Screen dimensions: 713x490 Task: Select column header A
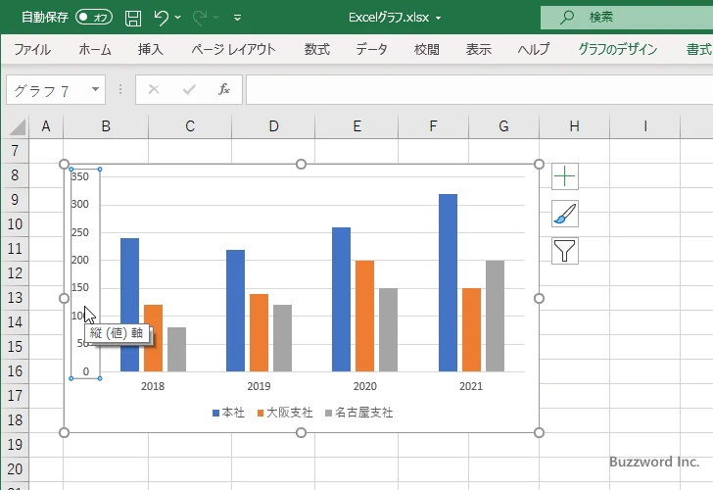[46, 126]
